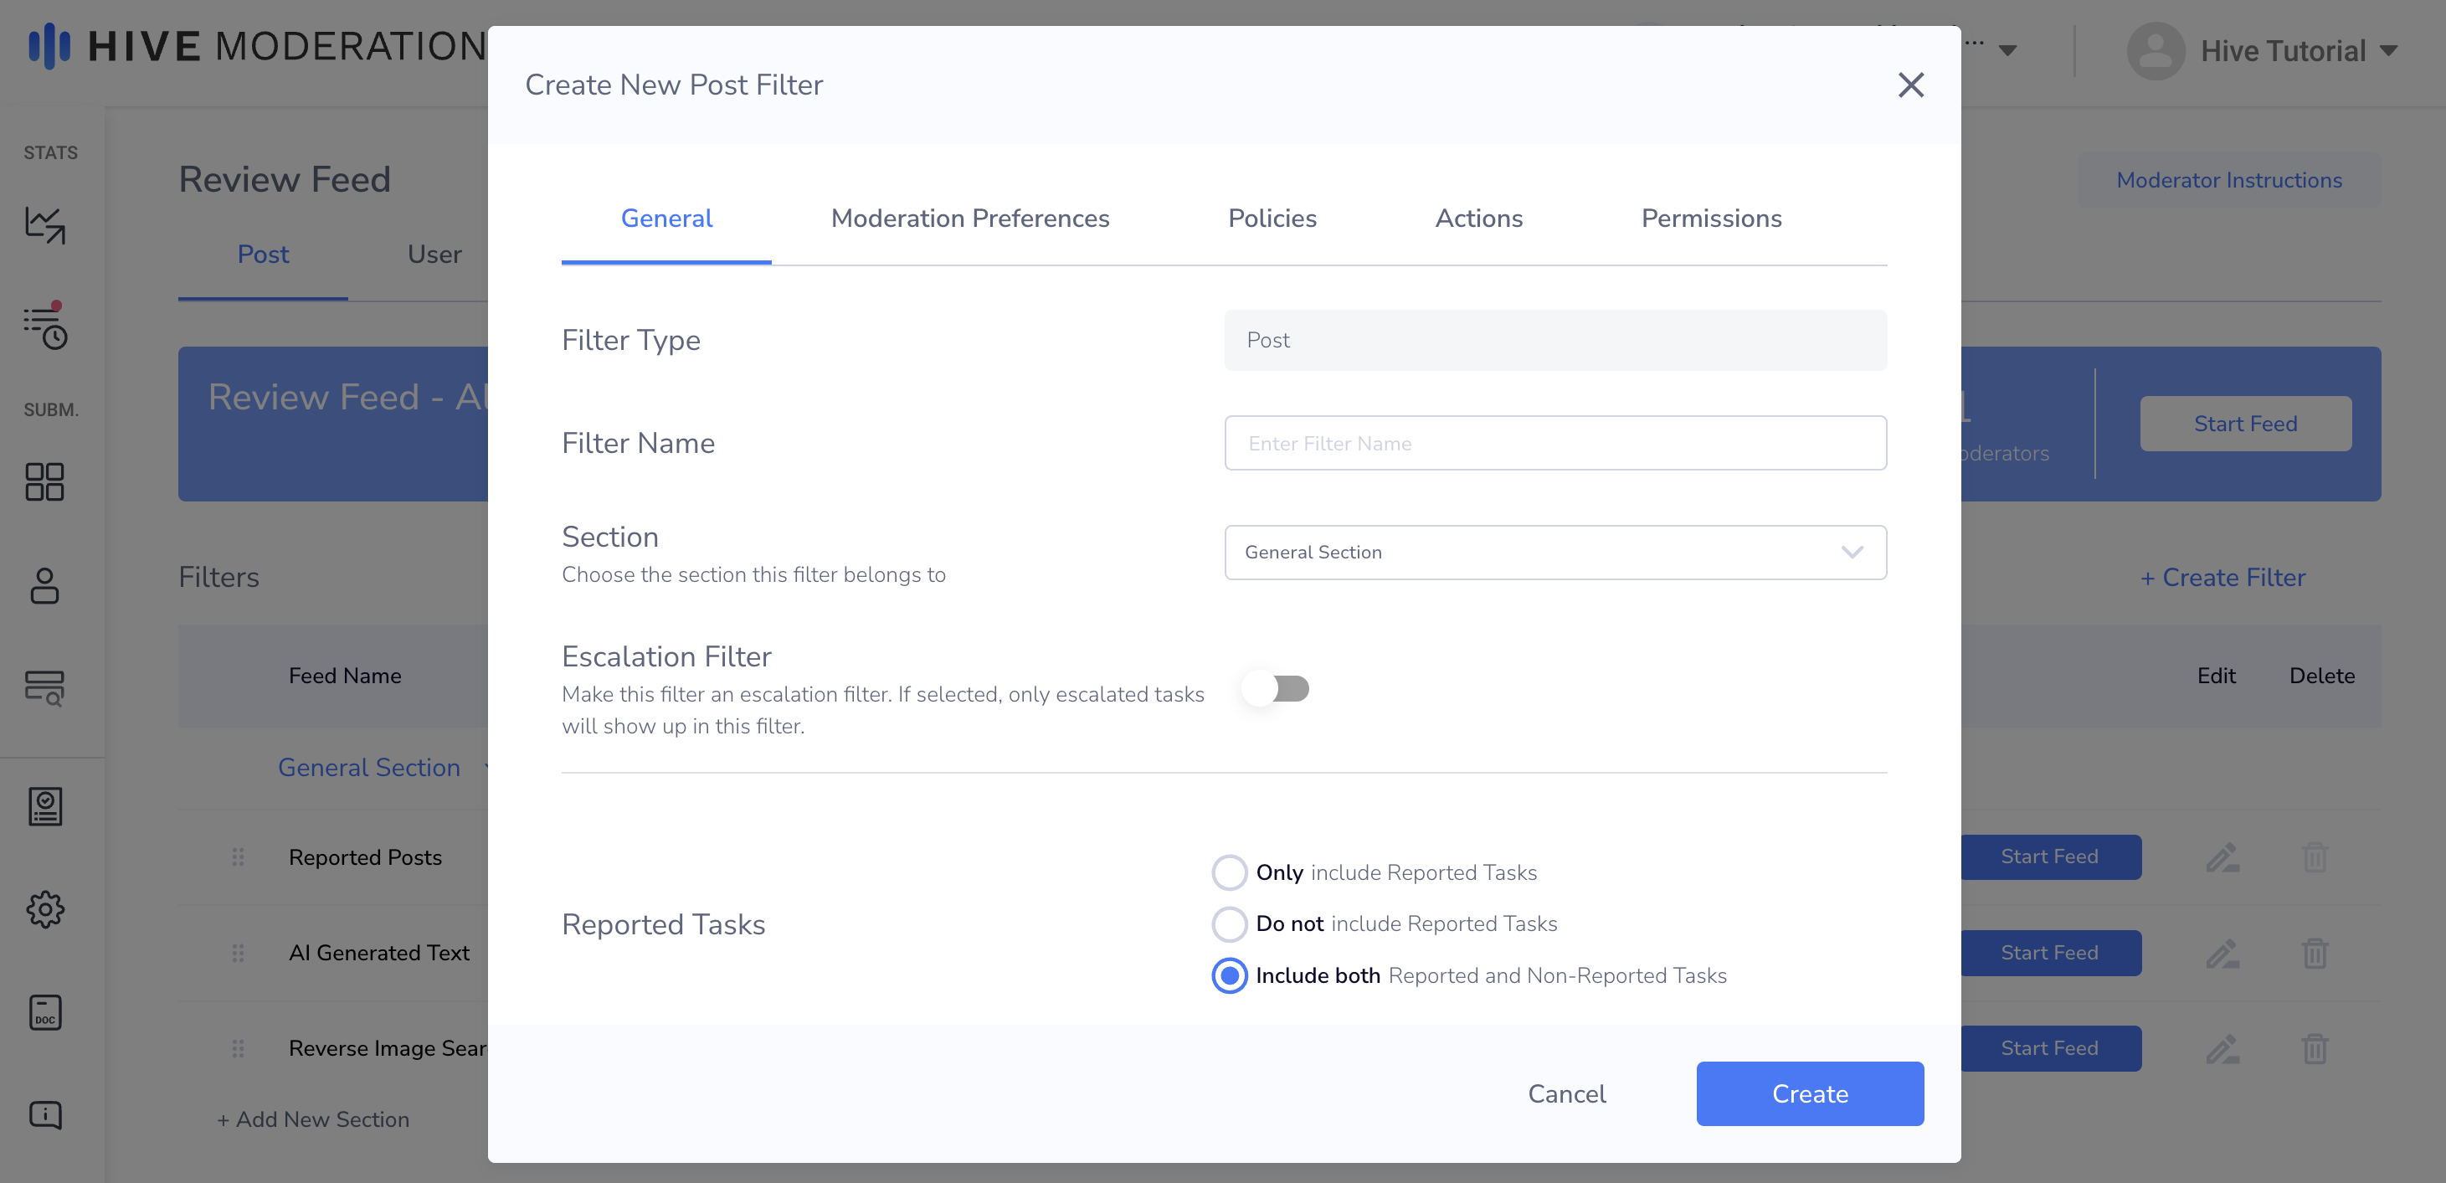This screenshot has width=2446, height=1183.
Task: Open the DOC documentation icon in sidebar
Action: click(x=44, y=1012)
